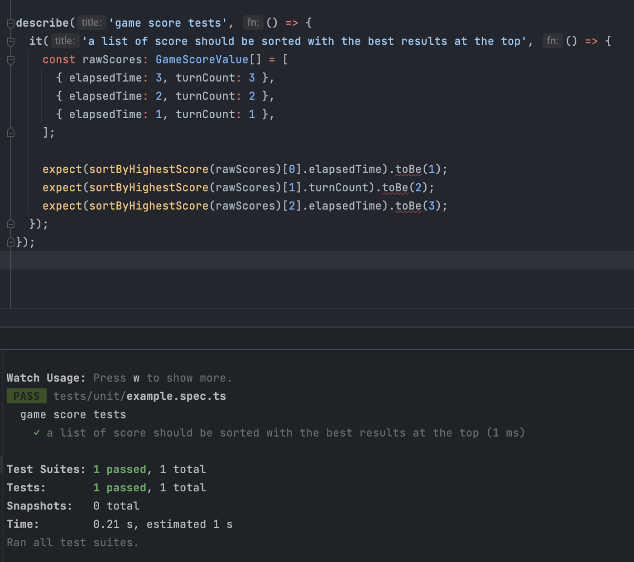
Task: Click '1 passed' in the Test Suites line
Action: tap(120, 469)
